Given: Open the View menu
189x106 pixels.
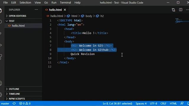Looking at the screenshot, I should click(38, 3).
